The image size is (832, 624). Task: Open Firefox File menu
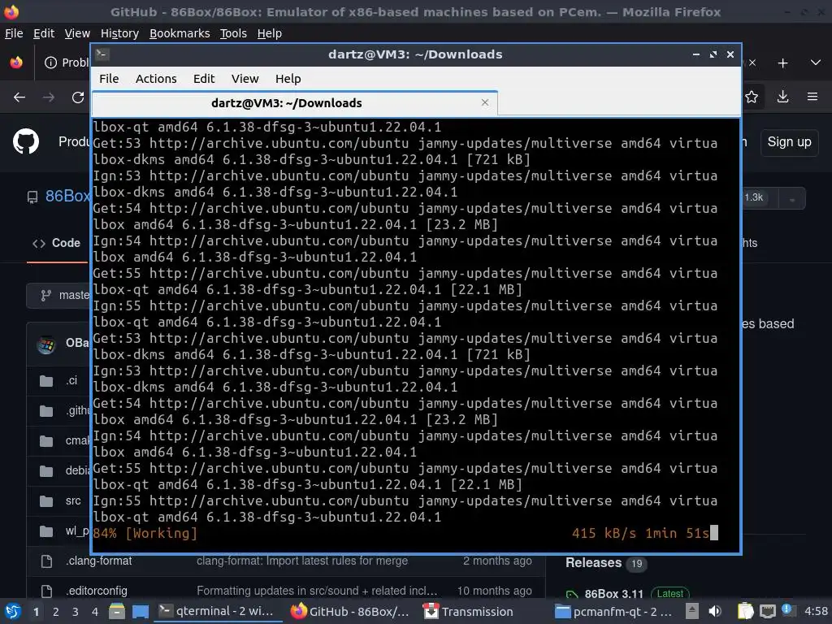coord(14,33)
